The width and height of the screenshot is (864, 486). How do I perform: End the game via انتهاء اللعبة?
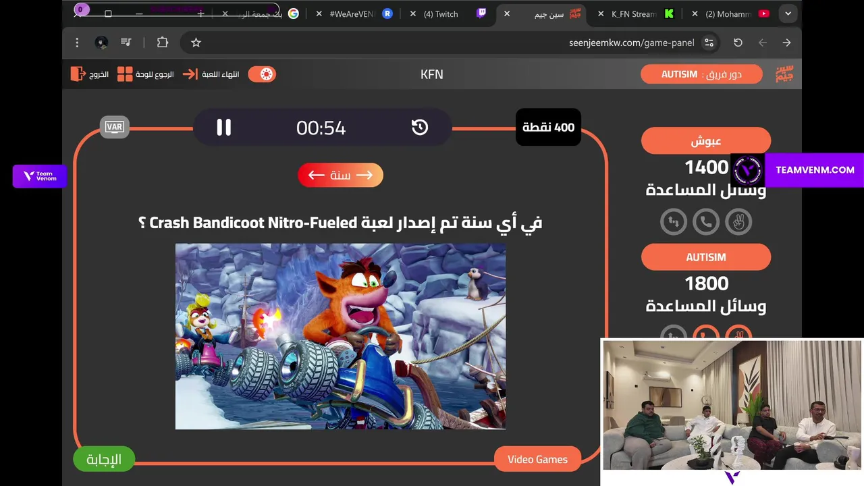click(x=211, y=74)
